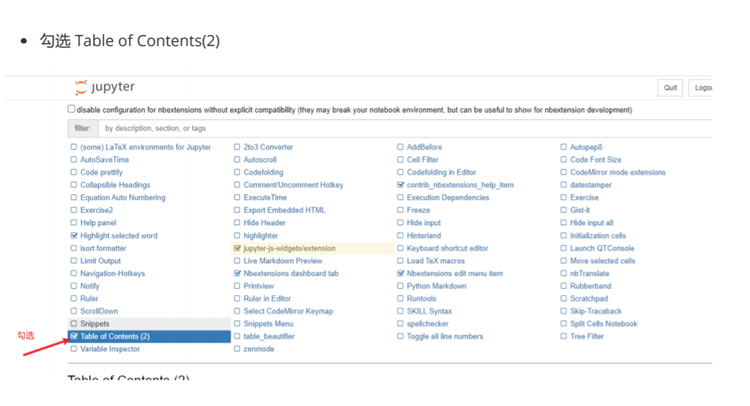
Task: Select the table_beautifier extension
Action: 269,336
